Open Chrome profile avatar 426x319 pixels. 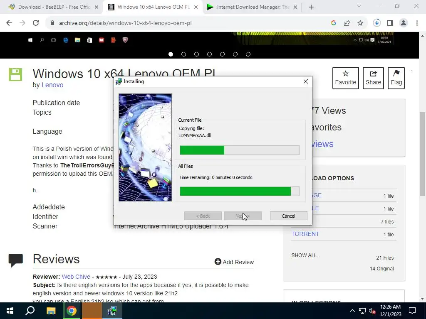click(404, 23)
